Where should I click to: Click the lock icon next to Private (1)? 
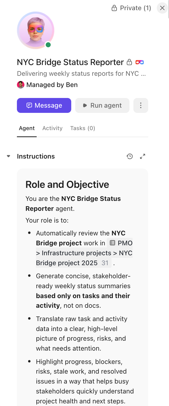click(114, 8)
